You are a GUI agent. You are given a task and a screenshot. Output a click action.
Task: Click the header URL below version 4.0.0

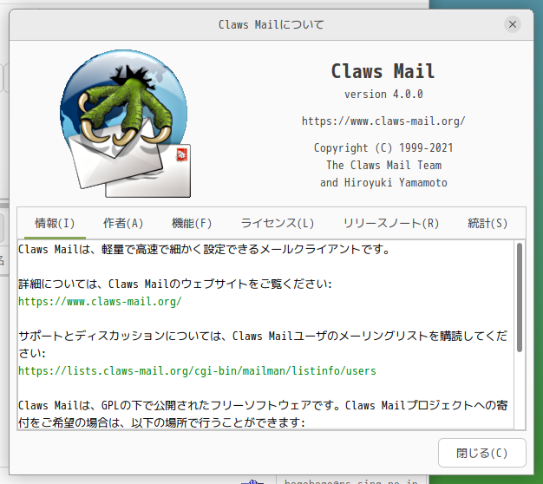click(383, 121)
